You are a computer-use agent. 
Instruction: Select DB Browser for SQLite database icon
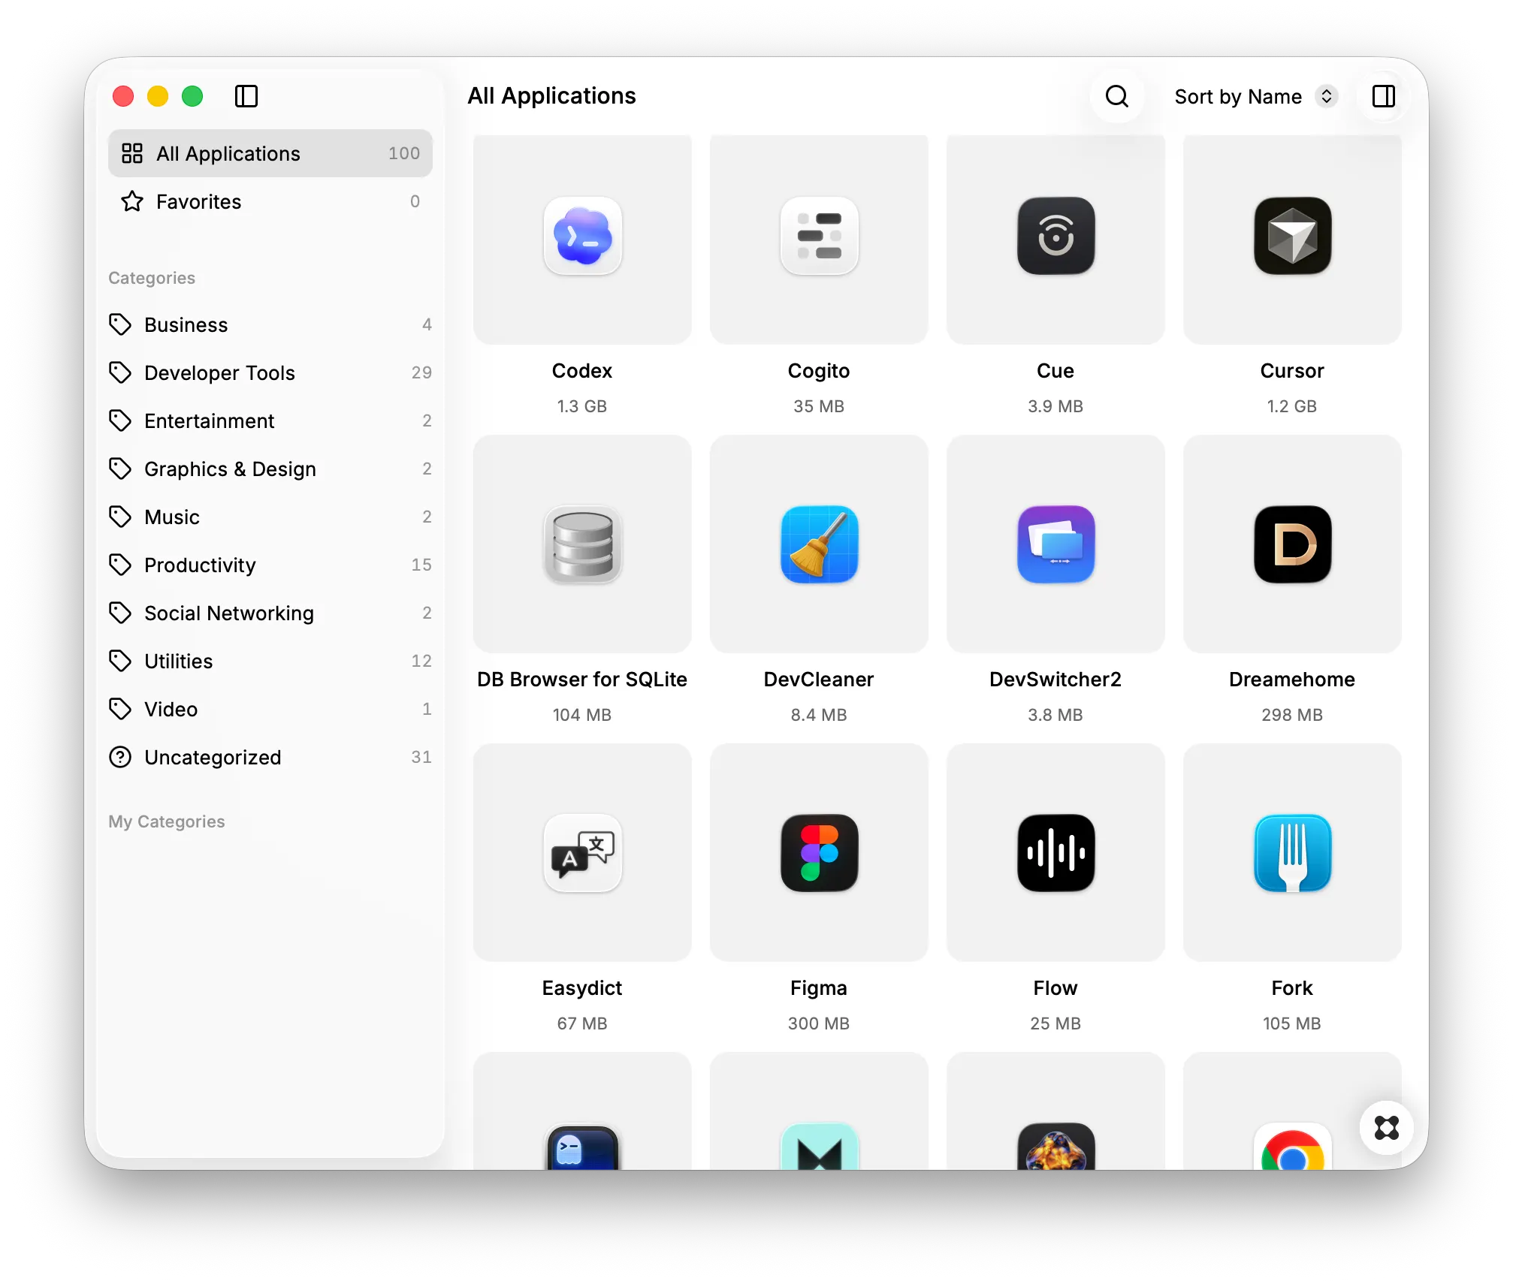coord(582,544)
